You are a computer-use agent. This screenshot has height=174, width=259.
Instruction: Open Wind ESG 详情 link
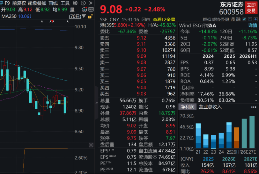[253, 25]
